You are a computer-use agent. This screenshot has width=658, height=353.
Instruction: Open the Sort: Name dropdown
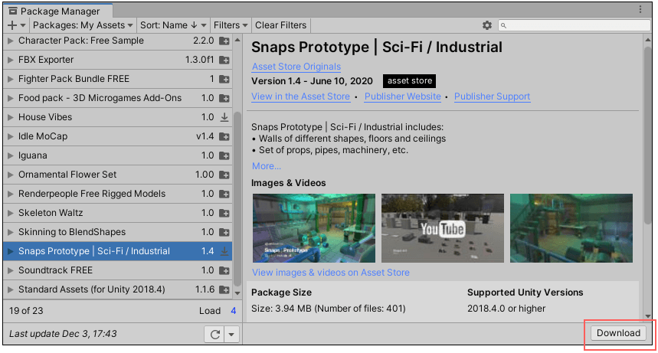[172, 25]
